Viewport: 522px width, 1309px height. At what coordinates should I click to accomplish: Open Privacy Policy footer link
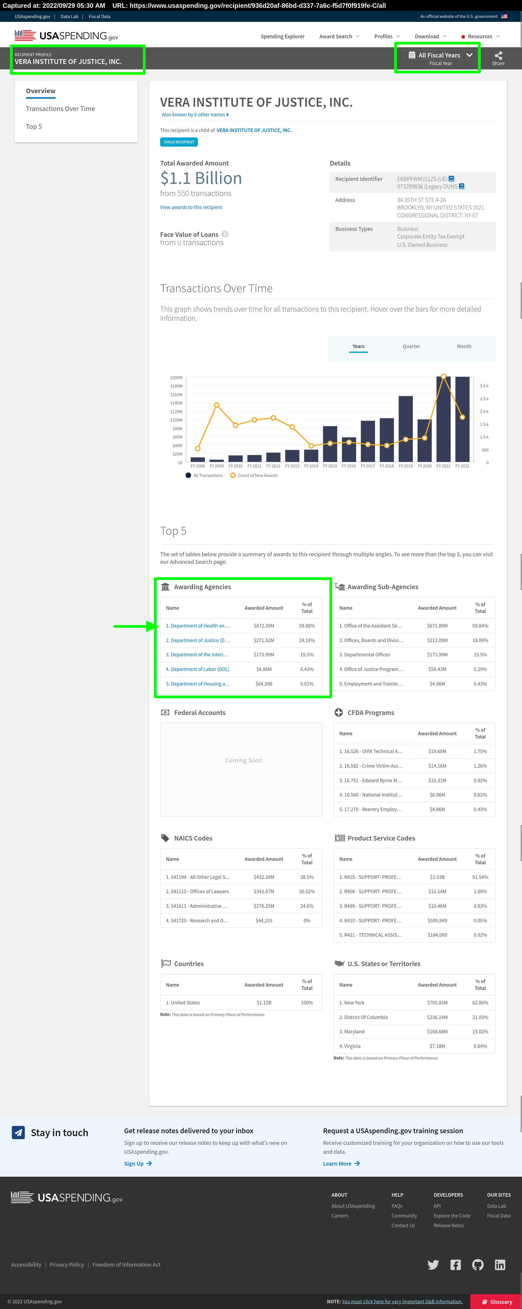pos(67,1265)
